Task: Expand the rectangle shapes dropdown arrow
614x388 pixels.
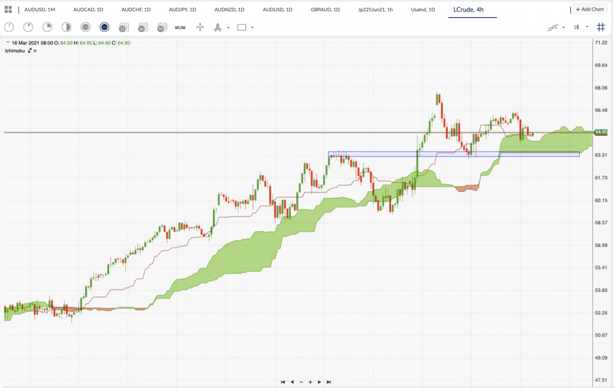Action: tap(252, 28)
